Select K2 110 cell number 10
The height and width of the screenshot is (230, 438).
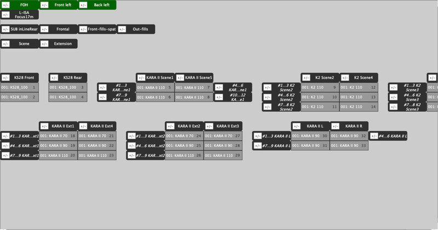[x=320, y=97]
